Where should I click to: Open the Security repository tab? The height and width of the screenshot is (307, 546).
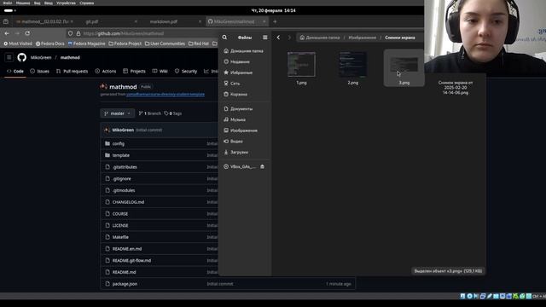186,71
